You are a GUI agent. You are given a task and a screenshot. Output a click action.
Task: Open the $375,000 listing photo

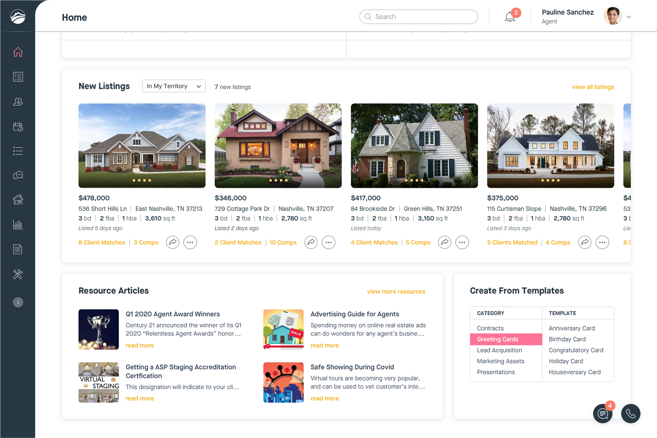point(550,145)
